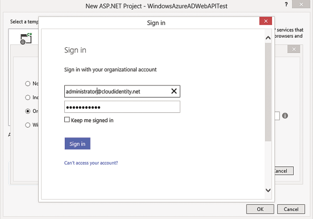Viewport: 313px width, 219px height.
Task: Focus the password input field
Action: pyautogui.click(x=122, y=107)
